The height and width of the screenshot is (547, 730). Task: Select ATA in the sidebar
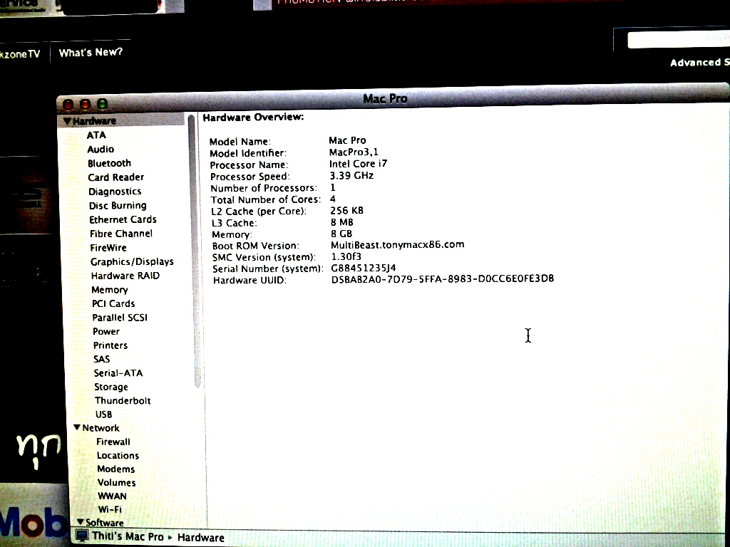[96, 135]
